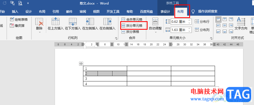Viewport: 254px width, 105px height.
Task: Open the Text Direction (文字方向) tool
Action: click(241, 24)
